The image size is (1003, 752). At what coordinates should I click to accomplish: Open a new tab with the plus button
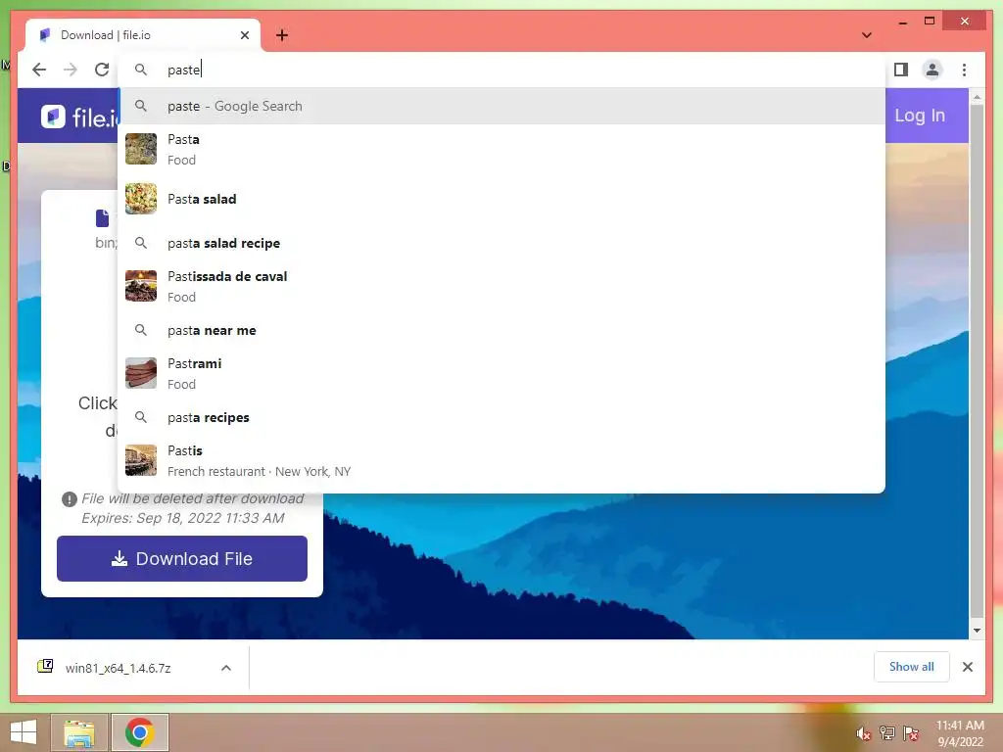(282, 35)
